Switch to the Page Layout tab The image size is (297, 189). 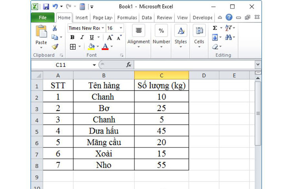(x=103, y=17)
